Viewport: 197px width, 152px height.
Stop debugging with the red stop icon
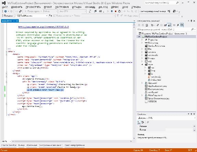pos(116,11)
